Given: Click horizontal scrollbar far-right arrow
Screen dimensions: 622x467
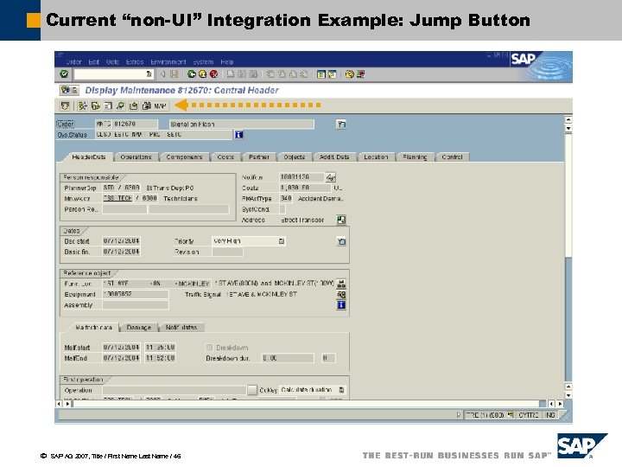Looking at the screenshot, I should point(560,404).
